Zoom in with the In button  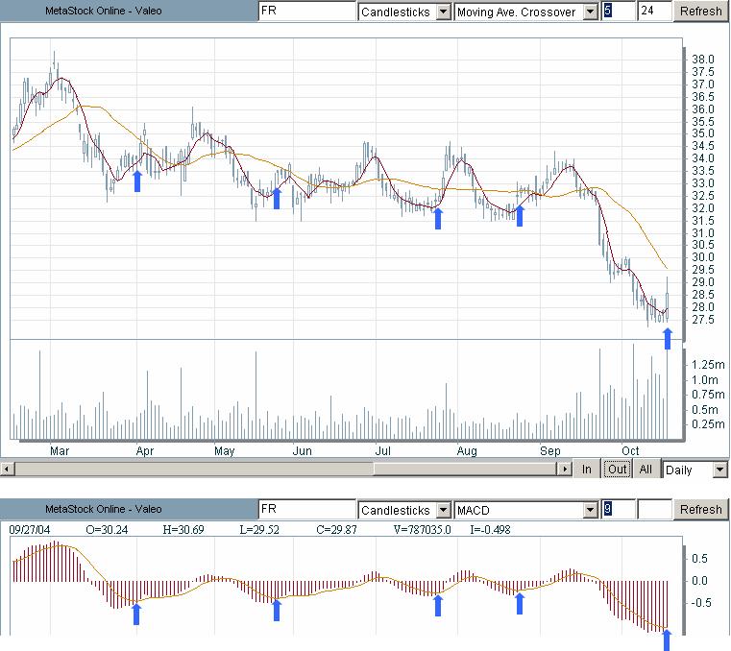tap(587, 470)
